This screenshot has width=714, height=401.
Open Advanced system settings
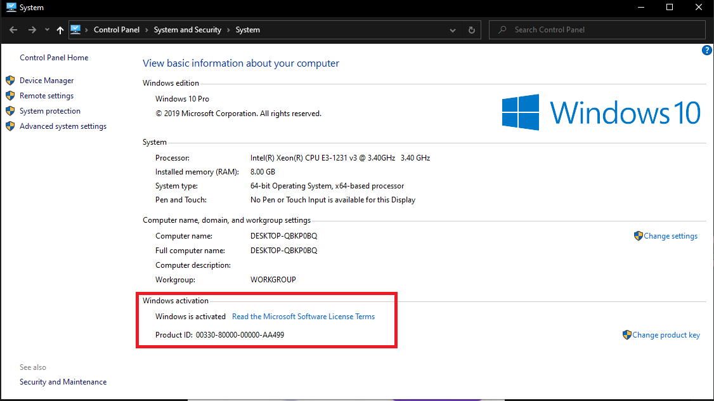63,126
